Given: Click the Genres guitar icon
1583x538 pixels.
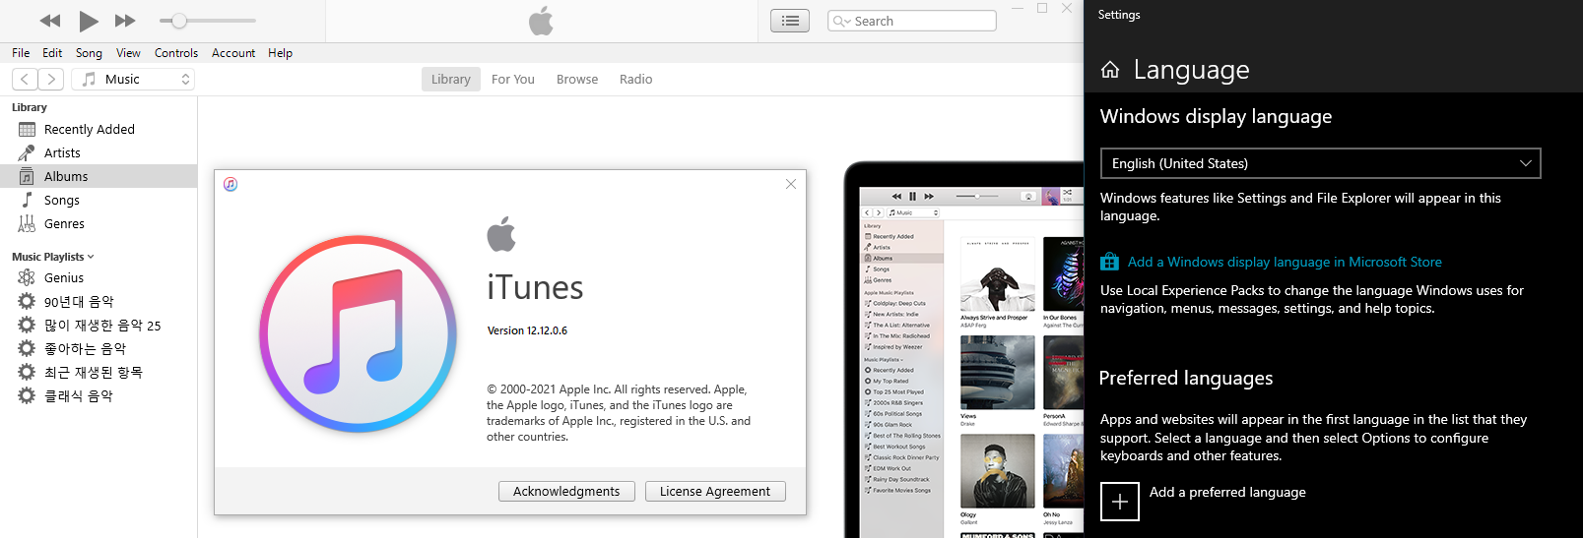Looking at the screenshot, I should (27, 223).
